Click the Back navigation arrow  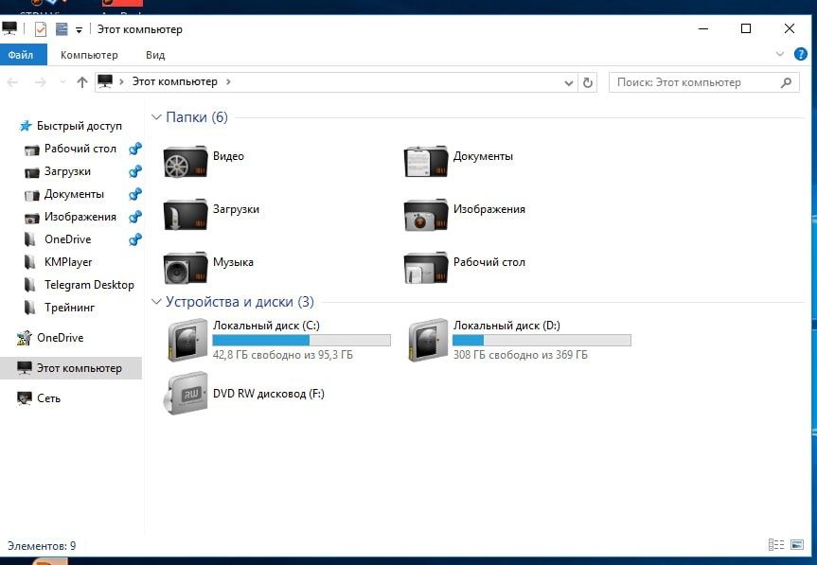pyautogui.click(x=13, y=82)
